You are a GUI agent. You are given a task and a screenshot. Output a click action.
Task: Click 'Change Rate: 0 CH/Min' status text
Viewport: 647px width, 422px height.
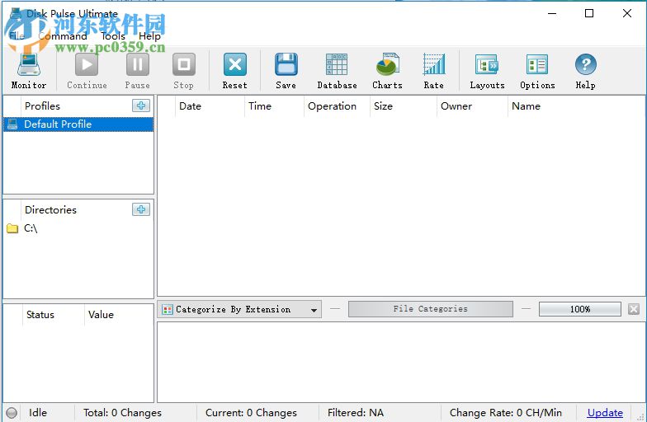(505, 412)
